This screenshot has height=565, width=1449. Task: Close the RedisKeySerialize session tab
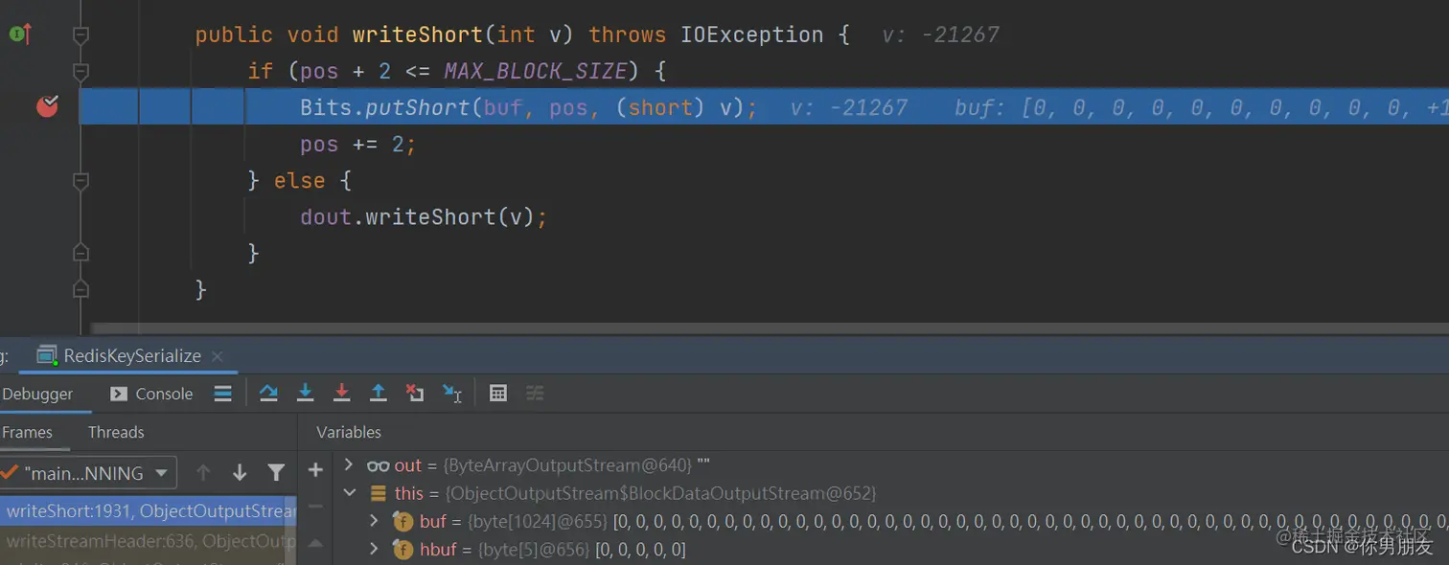tap(217, 356)
